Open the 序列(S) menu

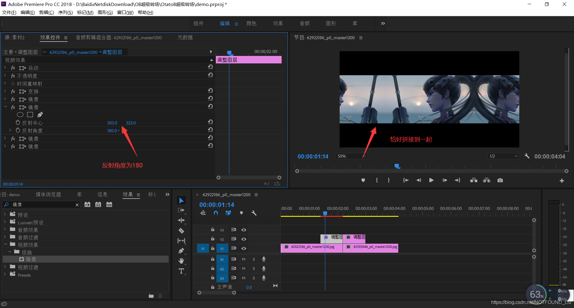tap(65, 12)
